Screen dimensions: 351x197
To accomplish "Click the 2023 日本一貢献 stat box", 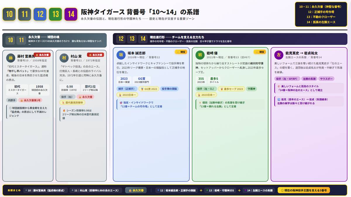I will pos(124,81).
